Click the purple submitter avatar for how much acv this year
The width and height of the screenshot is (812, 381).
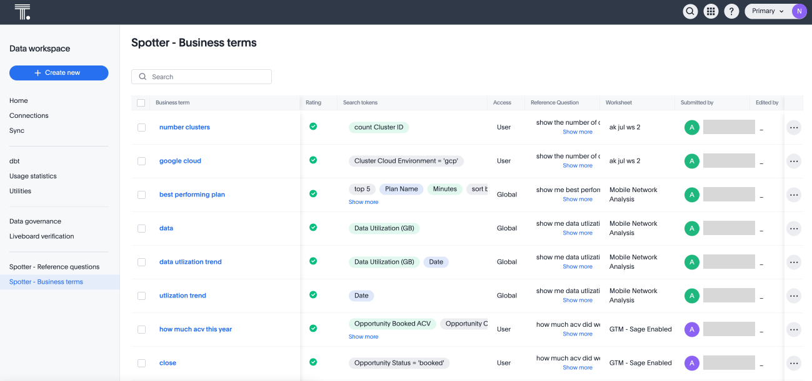click(692, 329)
